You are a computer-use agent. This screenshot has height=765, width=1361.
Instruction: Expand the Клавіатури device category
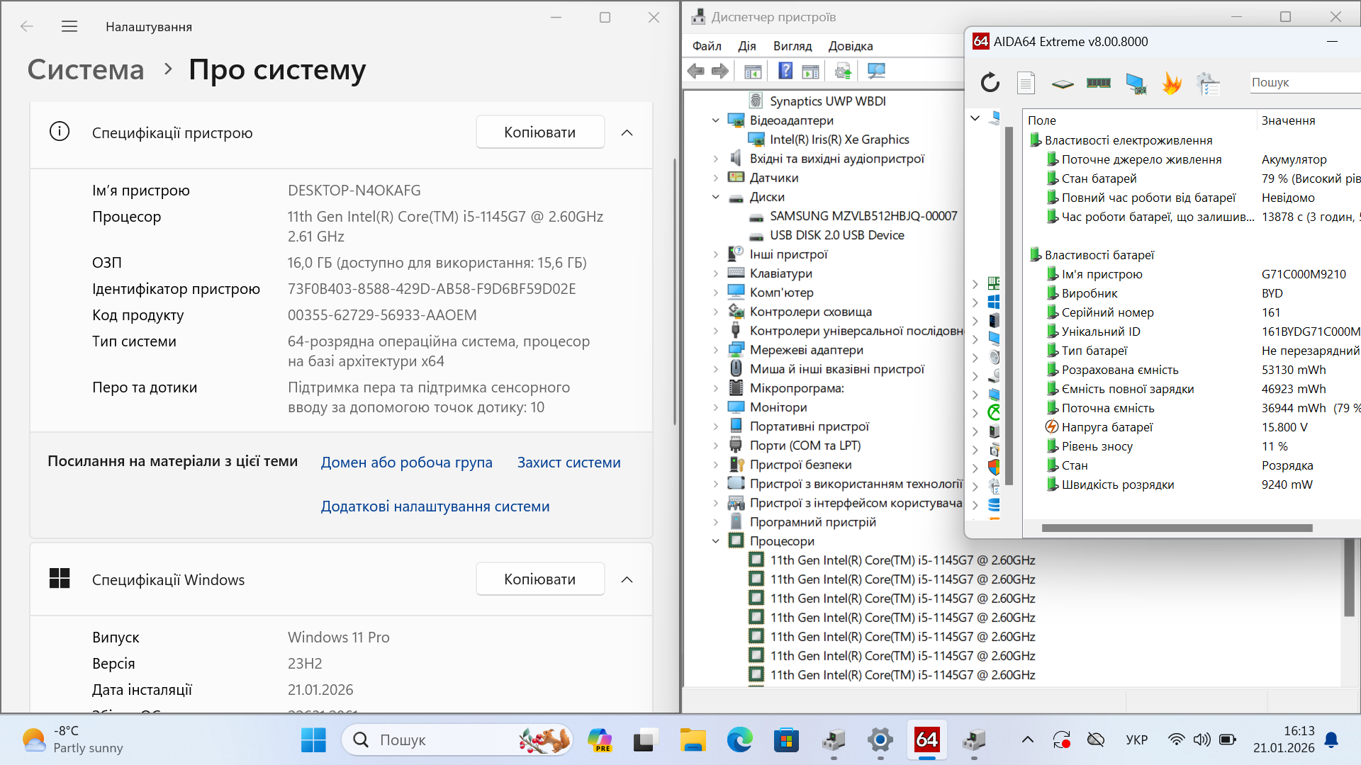715,273
